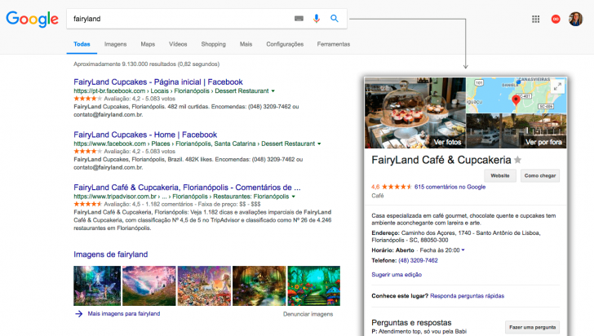Expand dropdown arrow after tripadvisor URL
594x336 pixels.
click(x=293, y=197)
